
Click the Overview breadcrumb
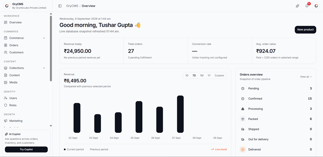pyautogui.click(x=89, y=6)
